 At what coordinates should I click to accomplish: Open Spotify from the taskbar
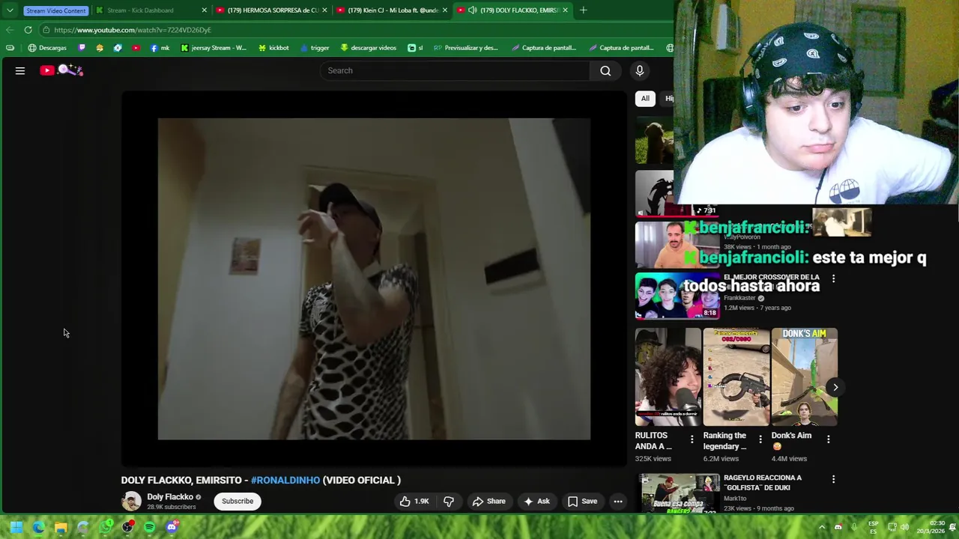pyautogui.click(x=149, y=527)
